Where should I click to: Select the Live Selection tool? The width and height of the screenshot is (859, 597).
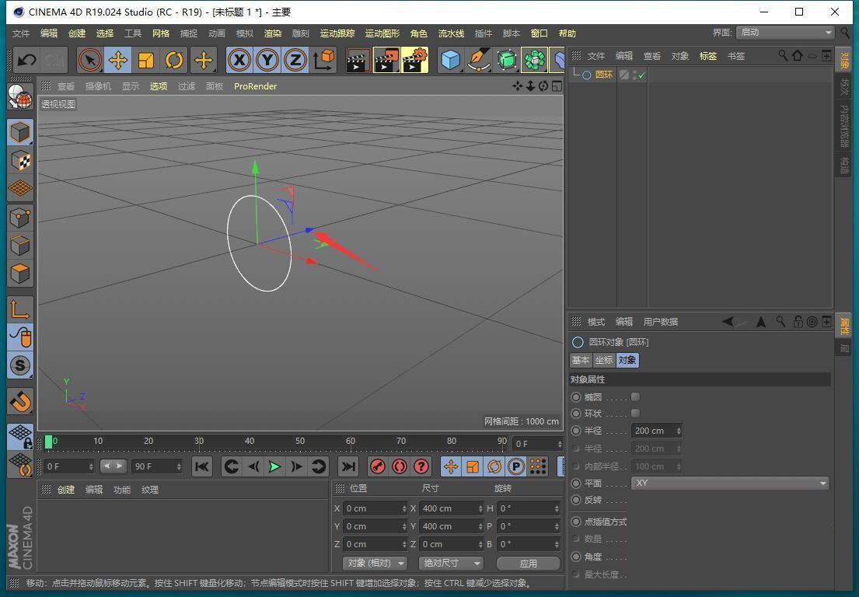[90, 60]
